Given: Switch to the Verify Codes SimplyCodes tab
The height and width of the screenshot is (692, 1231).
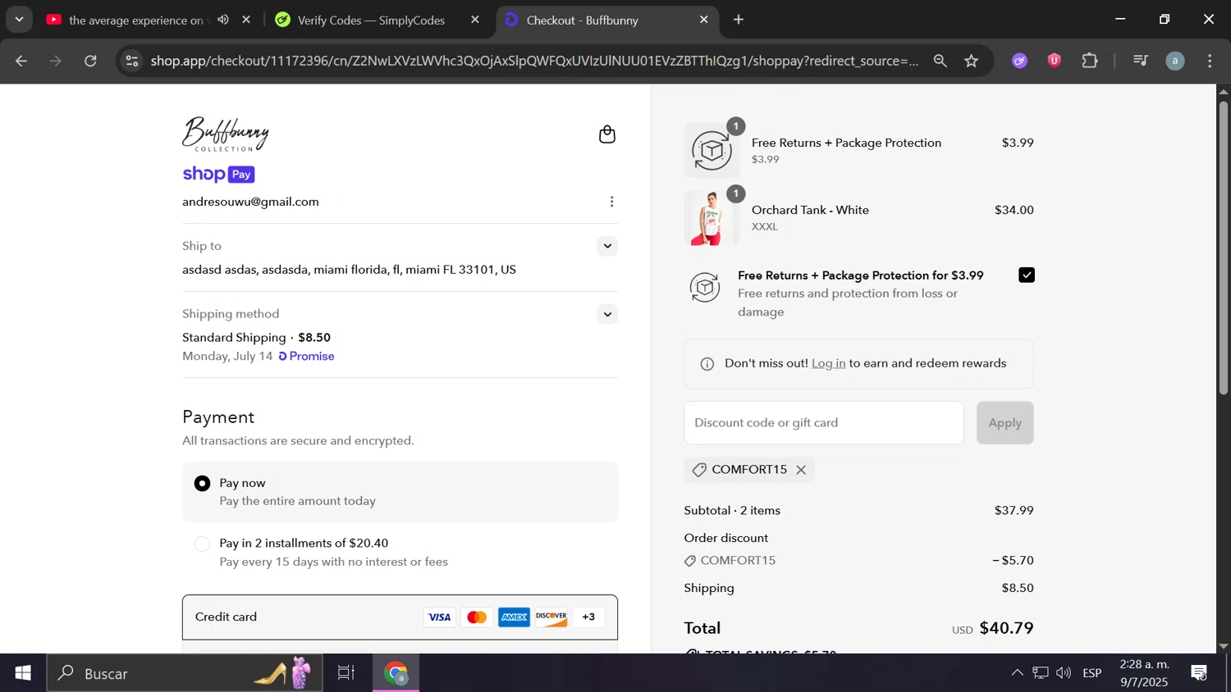Looking at the screenshot, I should pos(371,20).
